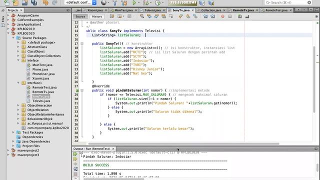
Task: Click the Stop Macro Recording icon
Action: point(230,16)
